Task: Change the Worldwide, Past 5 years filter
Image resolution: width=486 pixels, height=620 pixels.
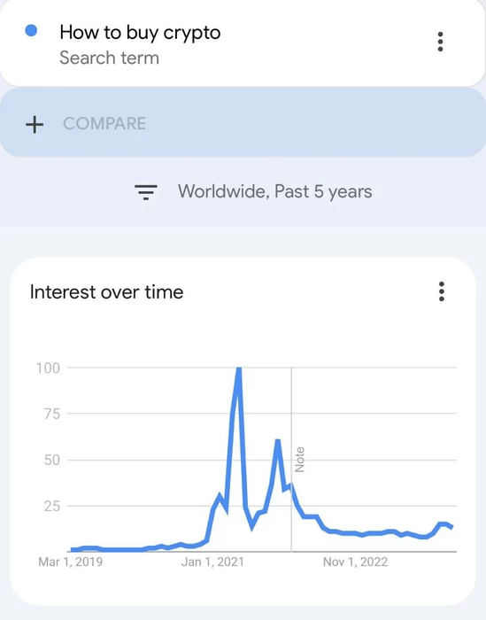Action: click(x=274, y=192)
